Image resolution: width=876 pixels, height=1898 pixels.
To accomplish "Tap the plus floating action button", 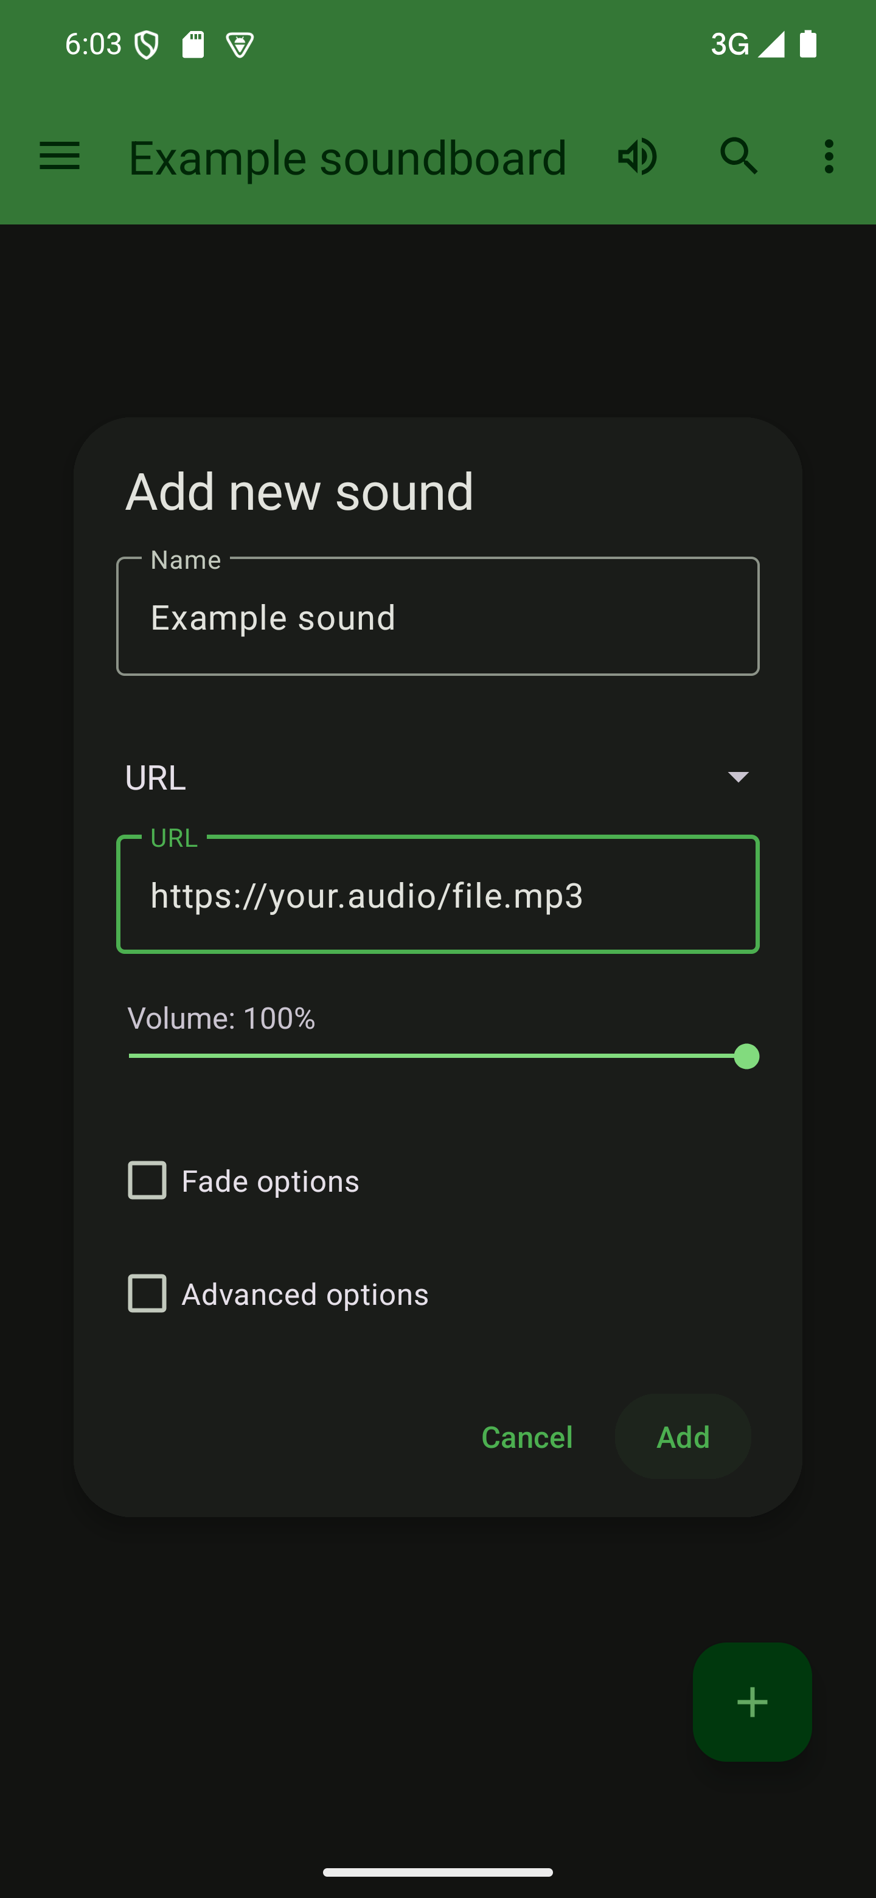I will pos(751,1702).
